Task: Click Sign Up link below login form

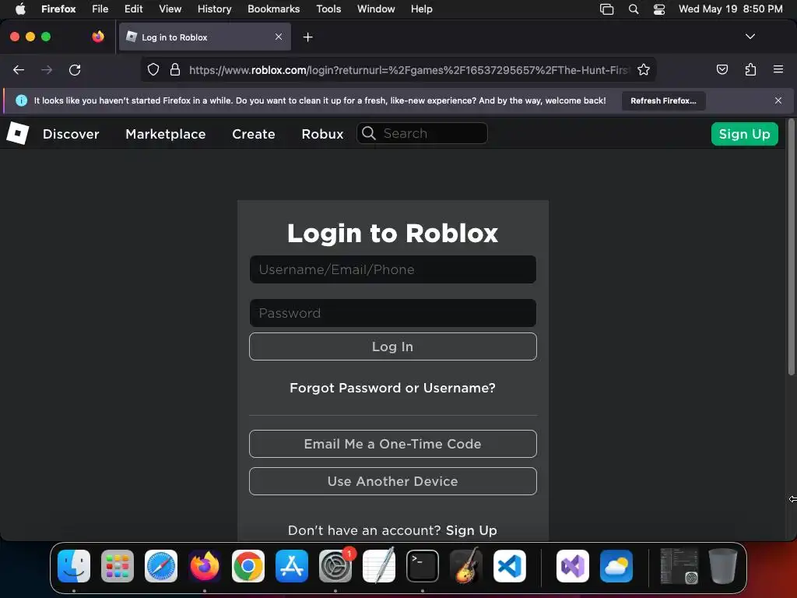Action: point(471,530)
